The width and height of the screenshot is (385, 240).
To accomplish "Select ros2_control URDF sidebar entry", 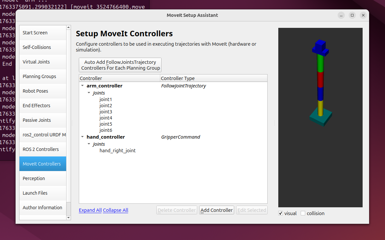I will pos(43,135).
